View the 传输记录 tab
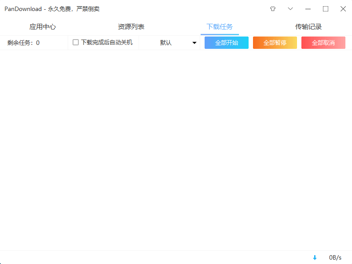The width and height of the screenshot is (352, 264). point(308,26)
